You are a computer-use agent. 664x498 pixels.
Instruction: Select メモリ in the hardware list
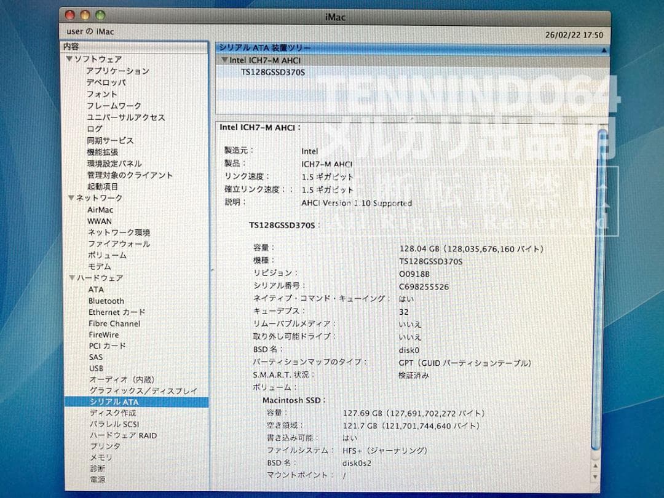tap(101, 457)
